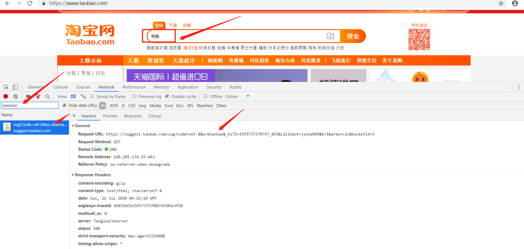This screenshot has height=249, width=524.
Task: Filter requests by CSS
Action: (x=132, y=106)
